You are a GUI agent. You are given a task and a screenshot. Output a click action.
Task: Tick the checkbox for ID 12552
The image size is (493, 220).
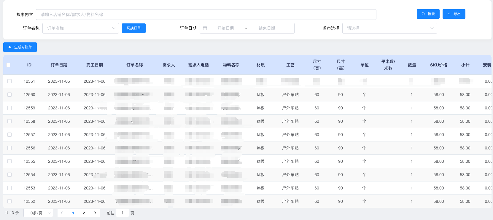click(x=9, y=201)
